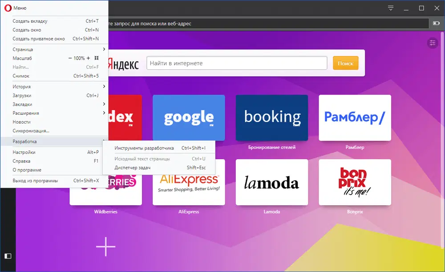Click the Яндекс logo in search box
The width and height of the screenshot is (445, 272).
coord(123,64)
